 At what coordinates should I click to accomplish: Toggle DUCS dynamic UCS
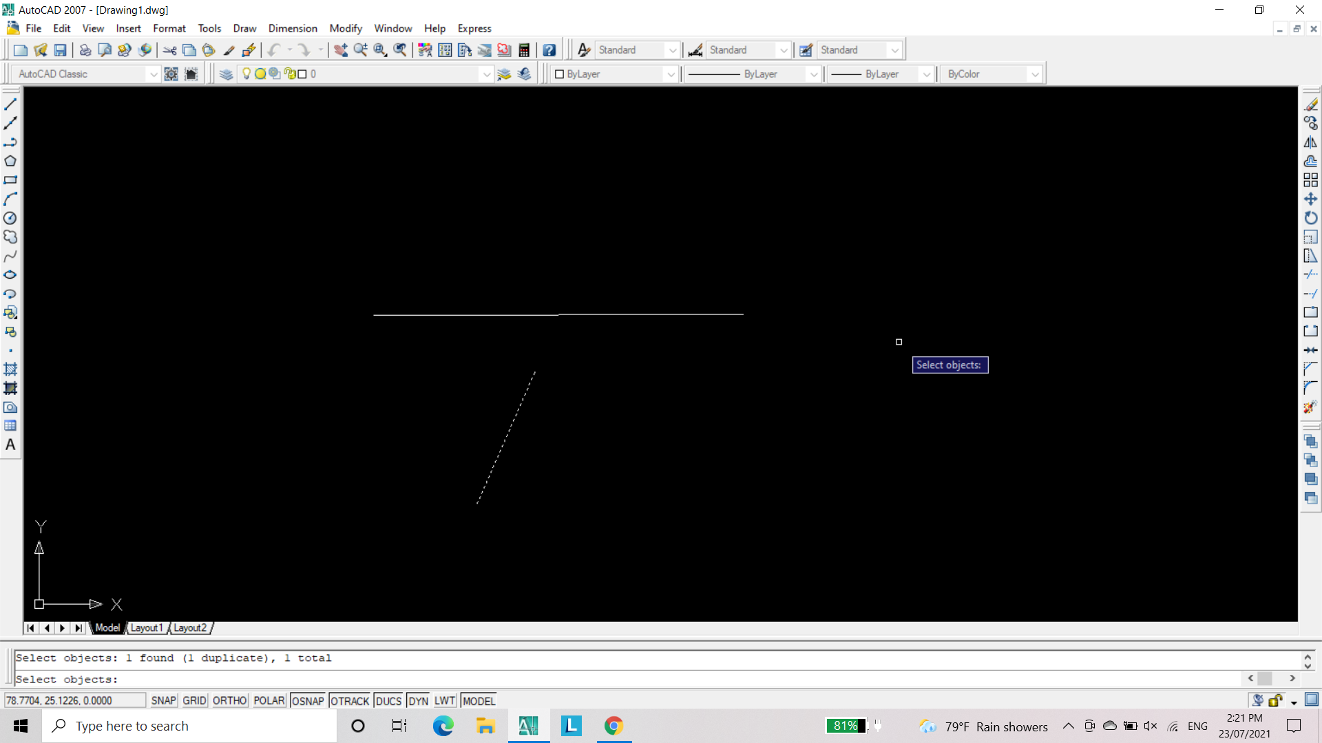[x=388, y=700]
